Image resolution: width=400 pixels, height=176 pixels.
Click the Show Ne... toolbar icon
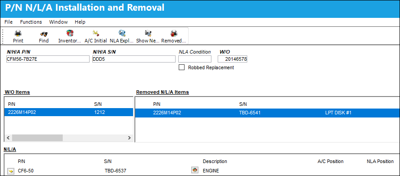click(148, 34)
